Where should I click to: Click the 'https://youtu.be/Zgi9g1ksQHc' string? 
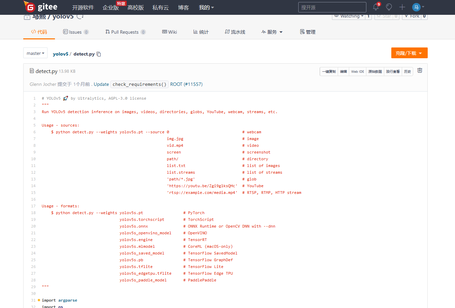click(202, 186)
